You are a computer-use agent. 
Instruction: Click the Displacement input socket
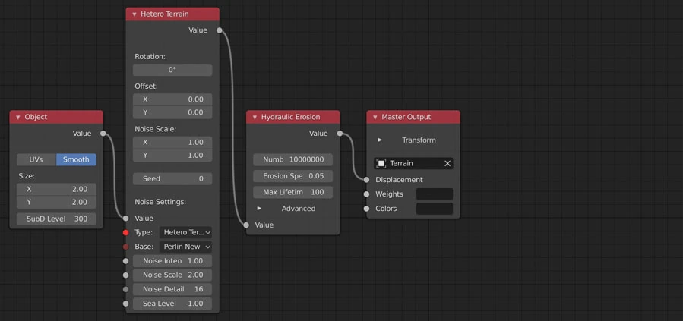367,180
